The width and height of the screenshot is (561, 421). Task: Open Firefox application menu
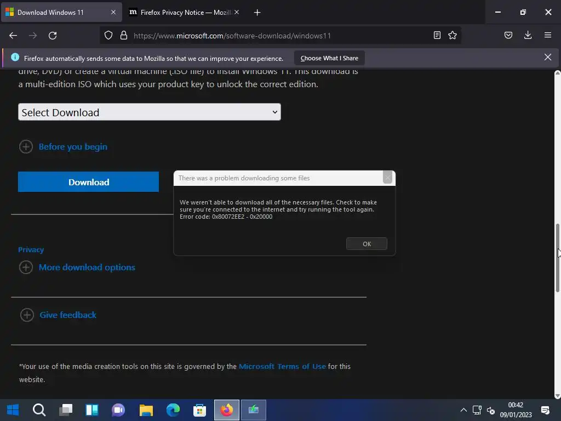[x=548, y=36]
